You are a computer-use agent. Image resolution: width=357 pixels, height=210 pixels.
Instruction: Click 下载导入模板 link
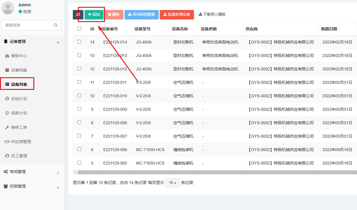(x=212, y=15)
